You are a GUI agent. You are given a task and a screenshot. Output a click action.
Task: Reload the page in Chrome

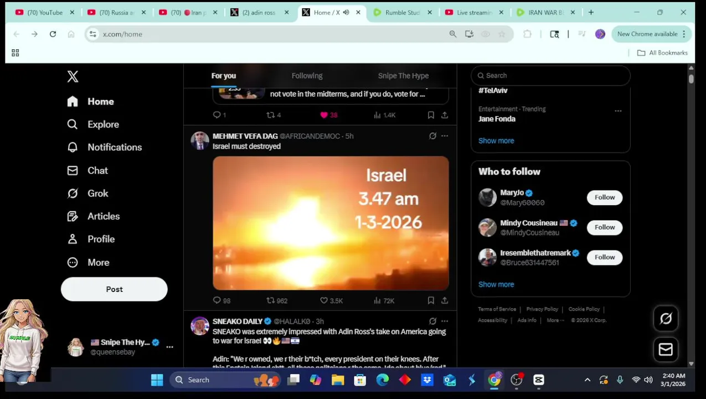tap(53, 34)
